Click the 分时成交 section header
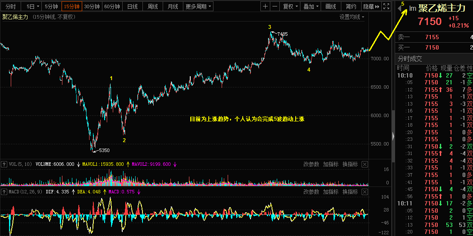 [x=410, y=59]
